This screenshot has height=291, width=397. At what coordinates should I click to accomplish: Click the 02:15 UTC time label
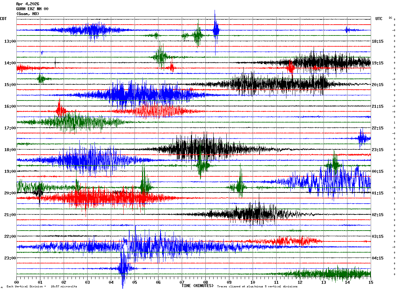tap(378, 215)
